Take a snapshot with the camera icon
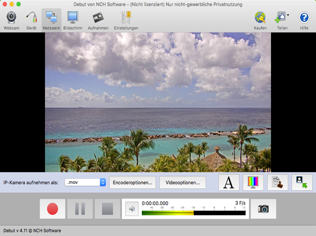The width and height of the screenshot is (316, 236). pyautogui.click(x=263, y=209)
